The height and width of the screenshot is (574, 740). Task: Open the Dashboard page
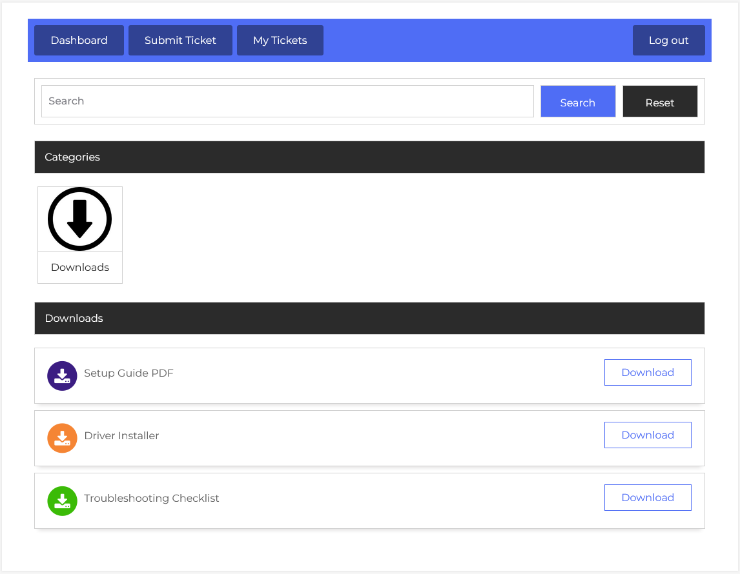79,40
